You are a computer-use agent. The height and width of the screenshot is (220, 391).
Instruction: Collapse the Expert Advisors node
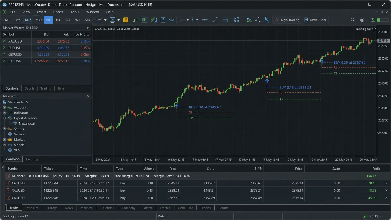pyautogui.click(x=4, y=118)
